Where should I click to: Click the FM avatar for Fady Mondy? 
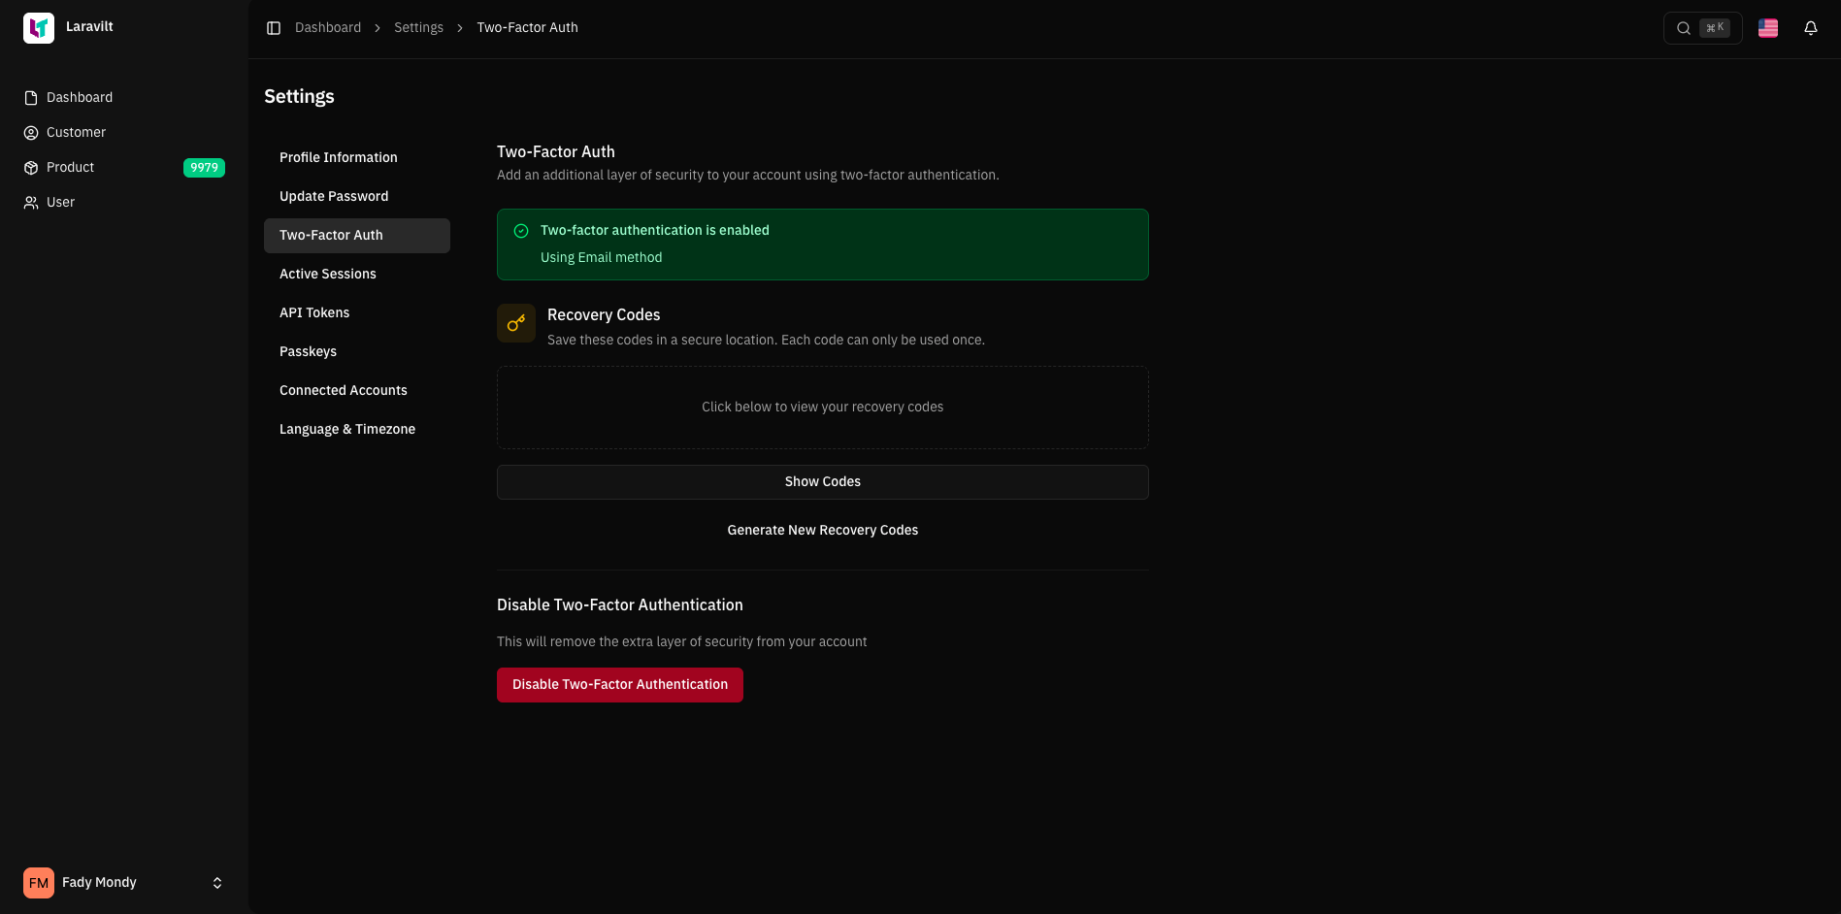[x=38, y=882]
